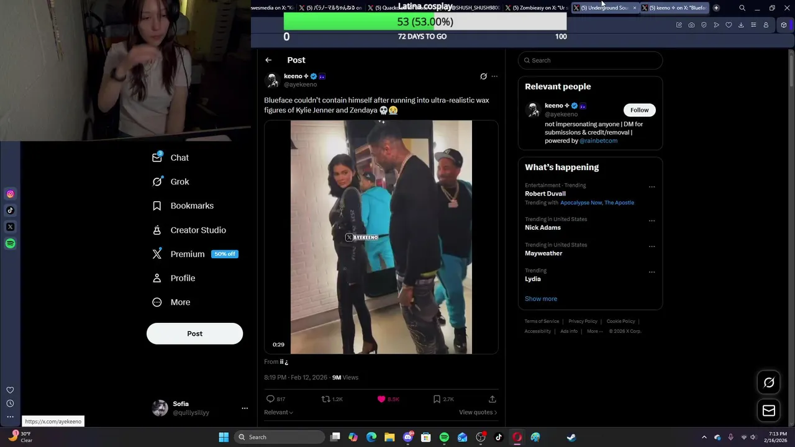
Task: Open the Opera toolbar profile icon
Action: pyautogui.click(x=766, y=25)
